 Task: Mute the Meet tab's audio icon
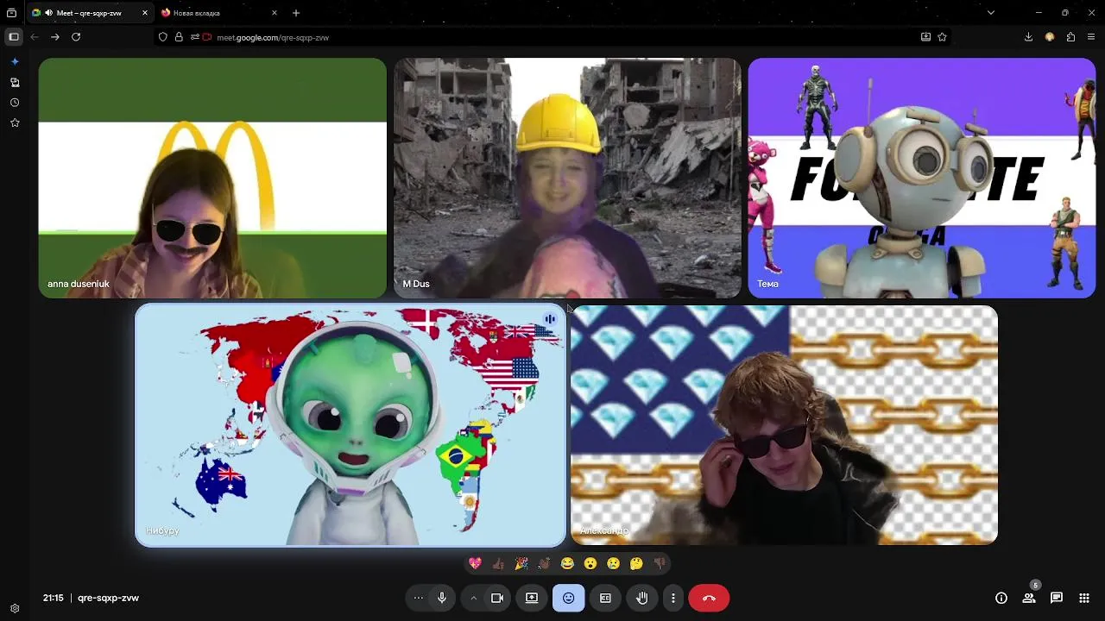48,13
